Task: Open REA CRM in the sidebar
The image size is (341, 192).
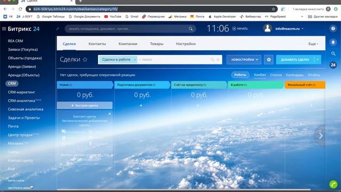Action: [15, 41]
